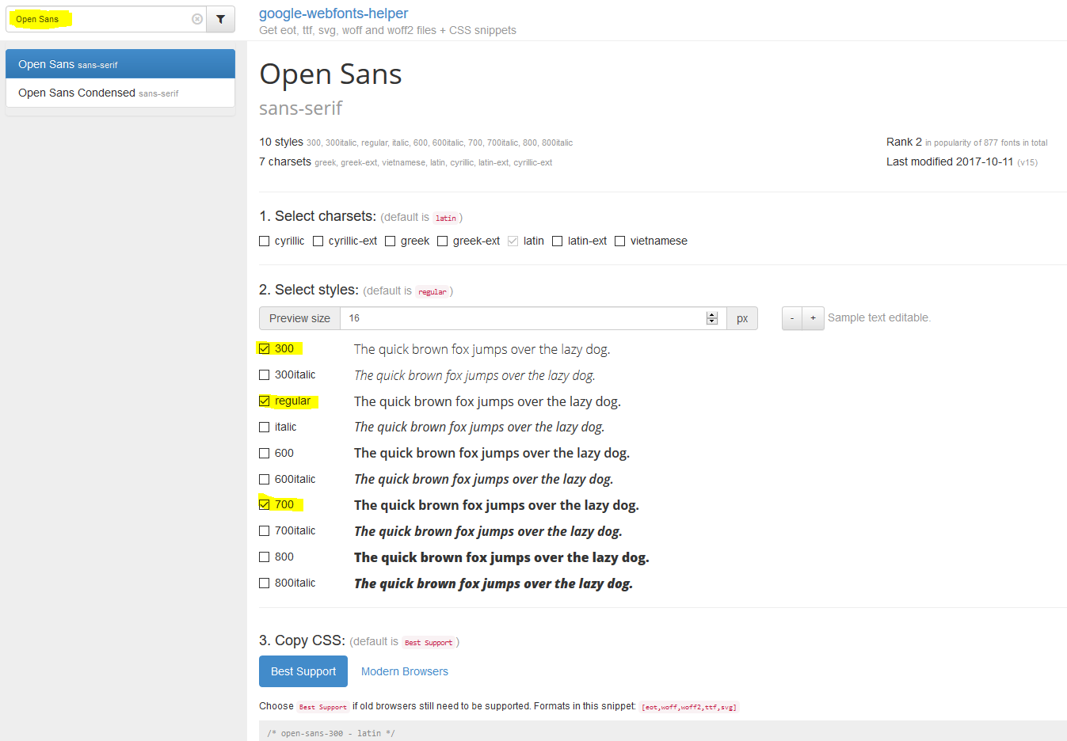
Task: Enable the 300italic style
Action: 264,374
